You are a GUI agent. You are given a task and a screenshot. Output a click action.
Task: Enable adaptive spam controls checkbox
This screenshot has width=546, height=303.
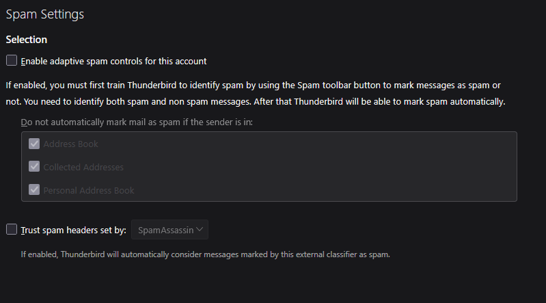click(12, 60)
